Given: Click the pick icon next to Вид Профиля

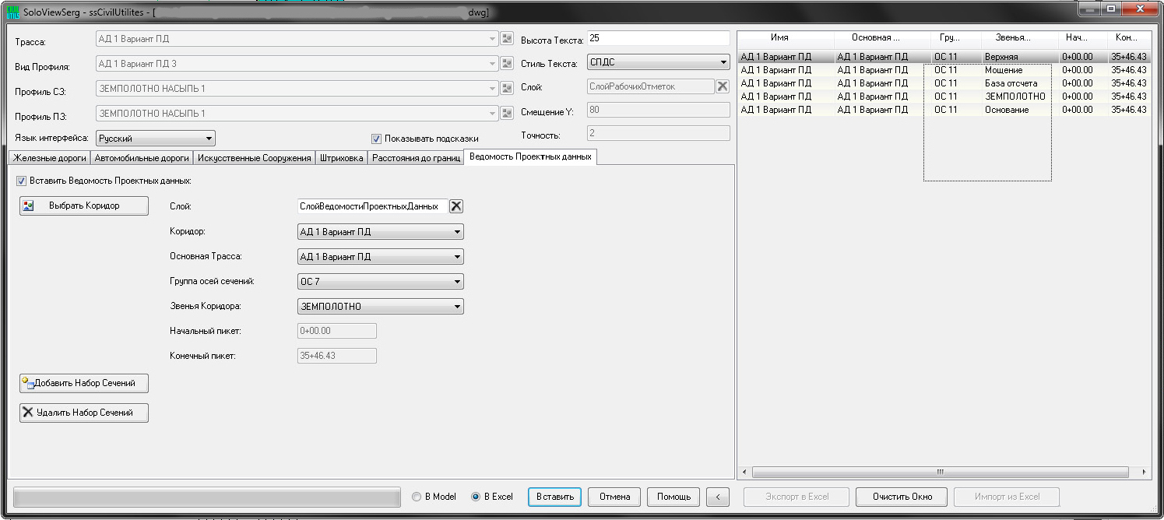Looking at the screenshot, I should [x=507, y=64].
